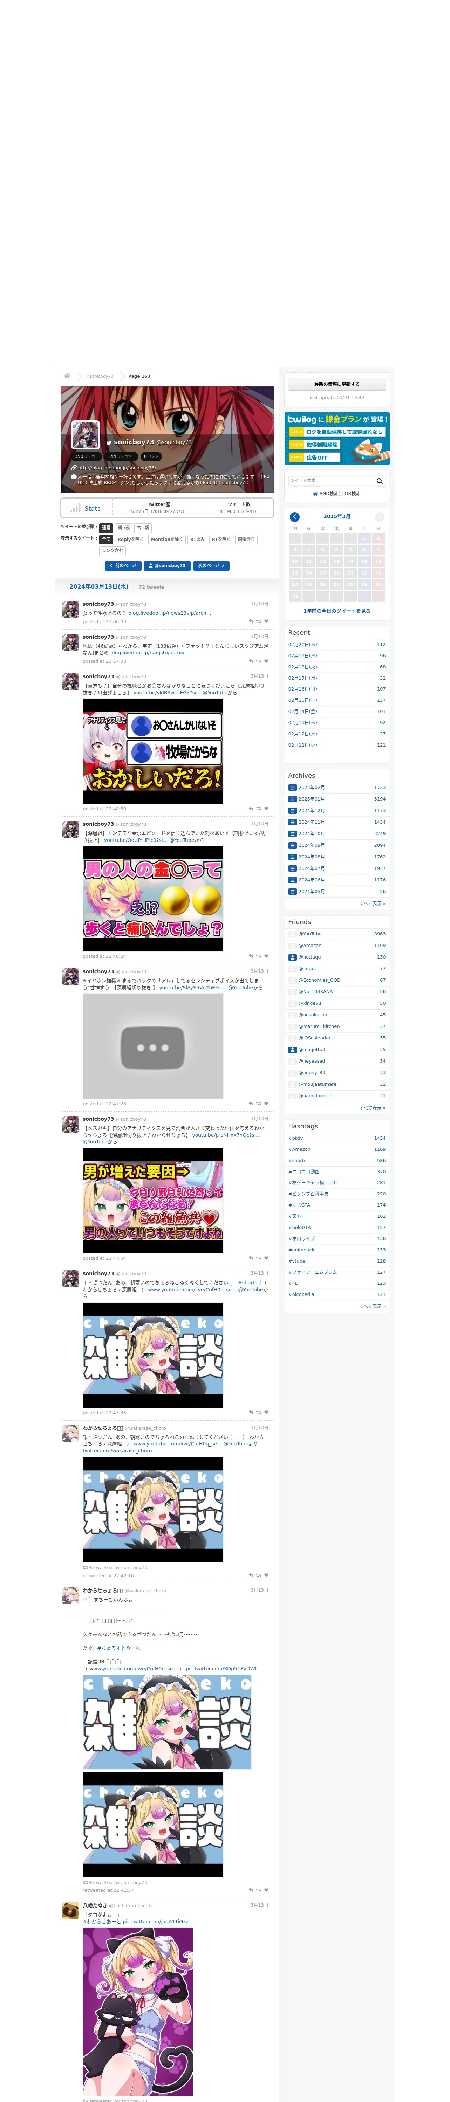Apply the RTのみ filter
Screen dimensions: 450x2102
(198, 540)
